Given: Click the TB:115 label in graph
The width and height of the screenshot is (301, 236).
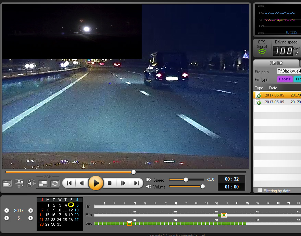Looking at the screenshot, I should [x=291, y=32].
